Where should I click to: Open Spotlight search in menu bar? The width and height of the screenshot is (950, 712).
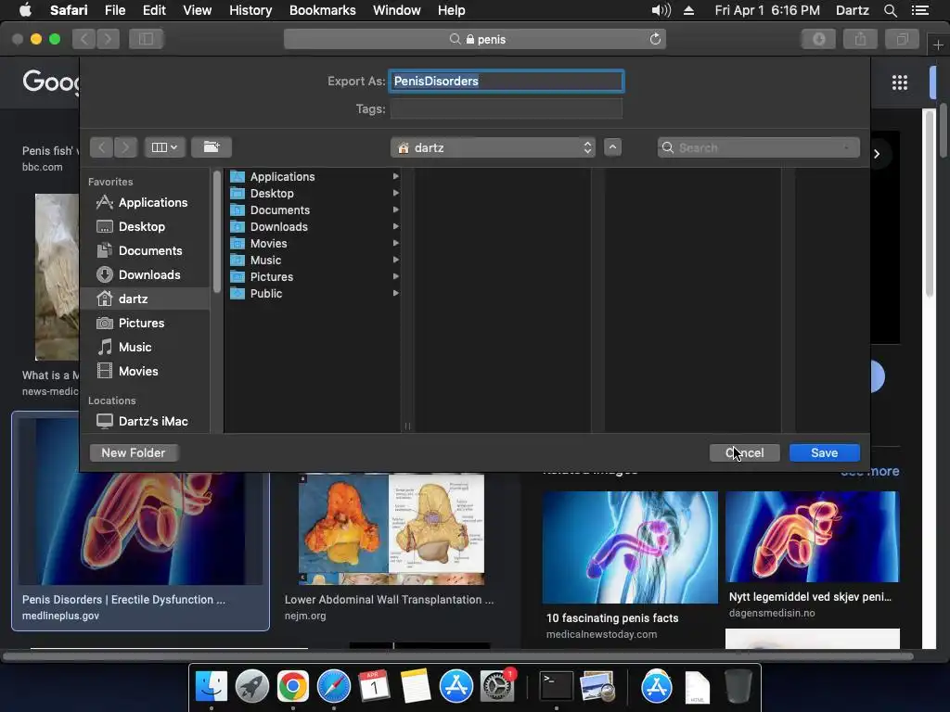[x=890, y=10]
